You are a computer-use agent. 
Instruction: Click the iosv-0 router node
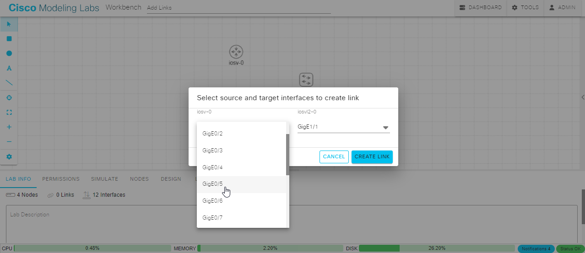coord(236,52)
